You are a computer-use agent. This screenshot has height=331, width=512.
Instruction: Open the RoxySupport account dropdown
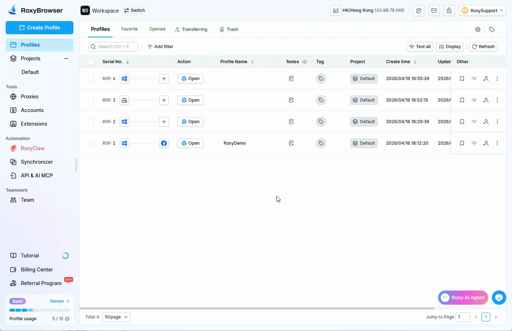click(482, 10)
